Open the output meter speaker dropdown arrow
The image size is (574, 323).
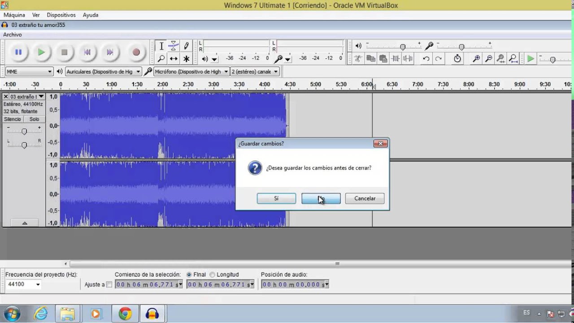[x=214, y=59]
